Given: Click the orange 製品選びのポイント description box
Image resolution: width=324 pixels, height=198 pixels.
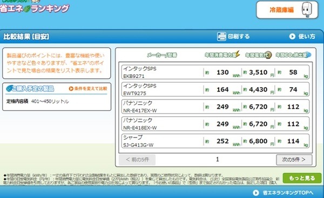Looking at the screenshot, I should click(x=57, y=63).
